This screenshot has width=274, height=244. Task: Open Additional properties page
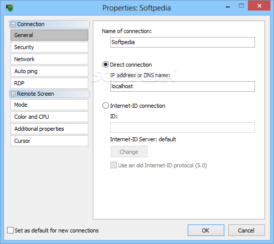tap(49, 129)
